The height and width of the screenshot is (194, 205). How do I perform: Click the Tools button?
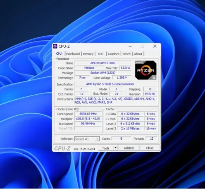pyautogui.click(x=106, y=148)
